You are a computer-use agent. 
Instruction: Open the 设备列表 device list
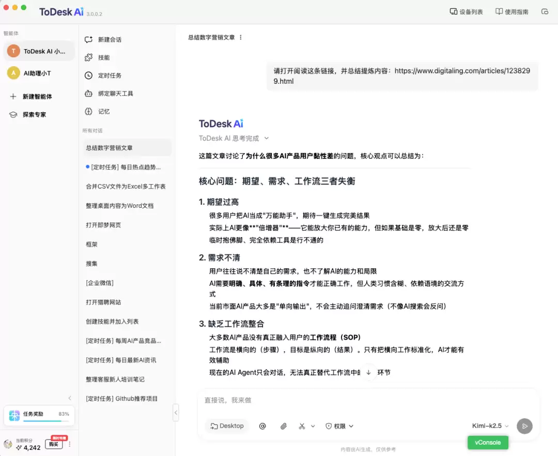click(466, 12)
